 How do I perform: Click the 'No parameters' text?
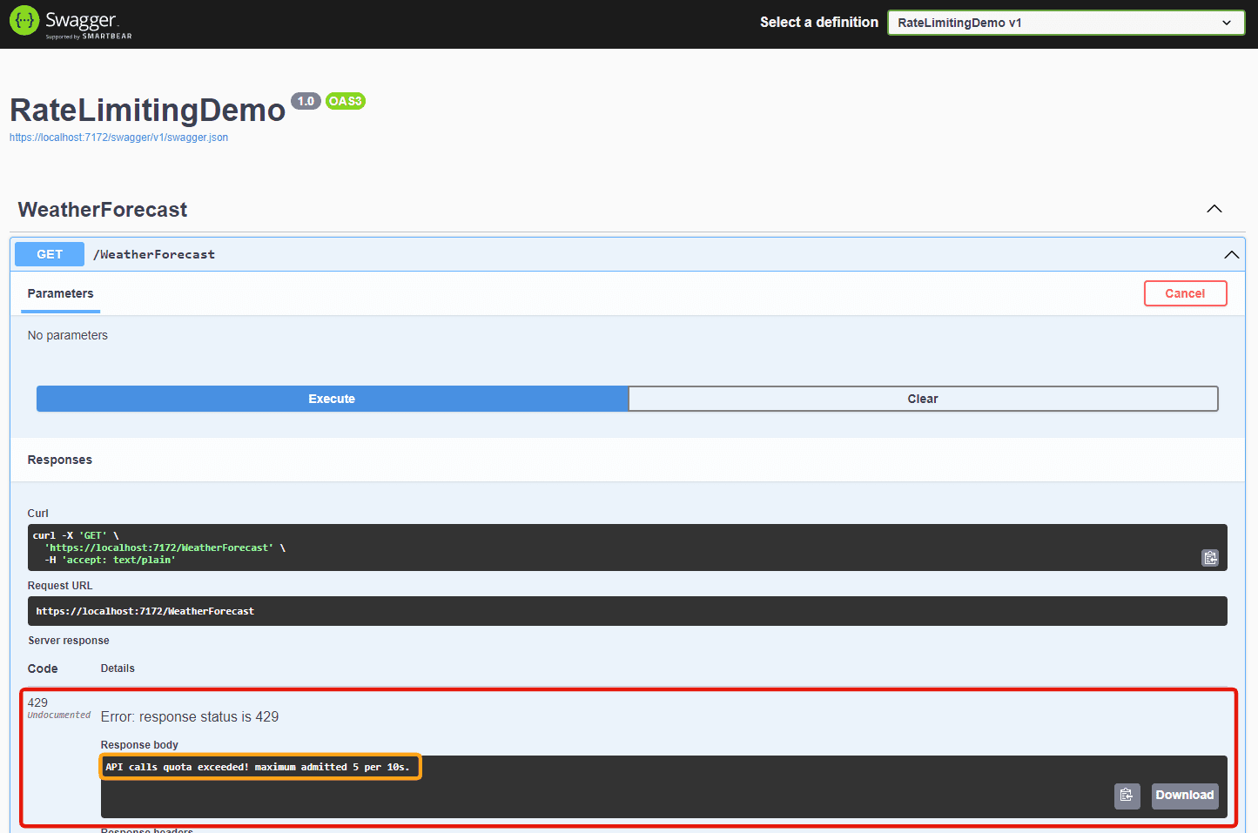68,335
